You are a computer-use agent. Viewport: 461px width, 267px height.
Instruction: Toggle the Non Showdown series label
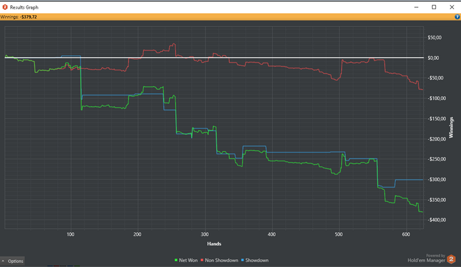click(221, 260)
